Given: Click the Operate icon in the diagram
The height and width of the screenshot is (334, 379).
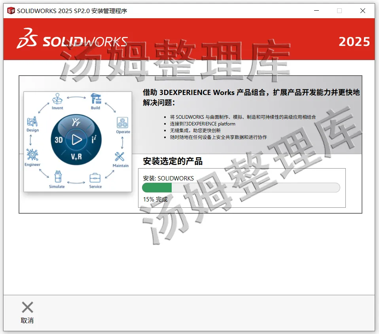Looking at the screenshot, I should coord(123,123).
